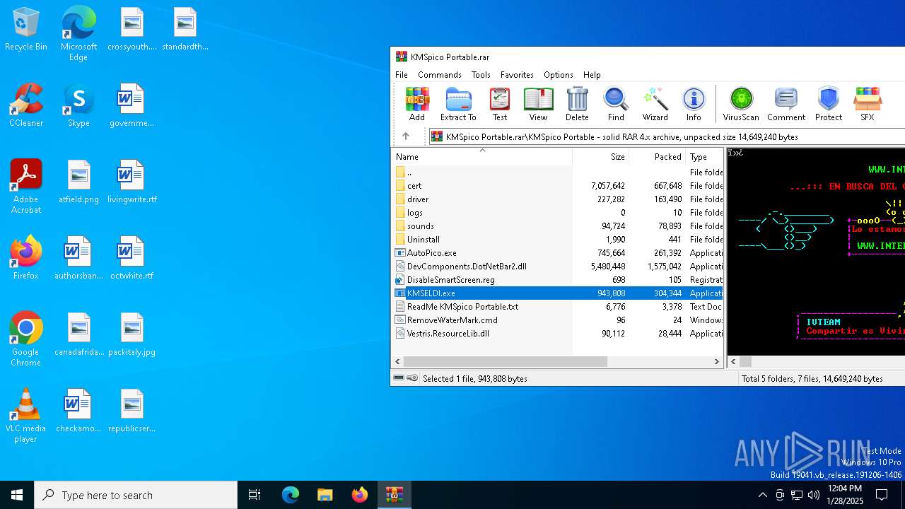Go up one folder level arrow
Screen dimensions: 905x509
[x=406, y=136]
